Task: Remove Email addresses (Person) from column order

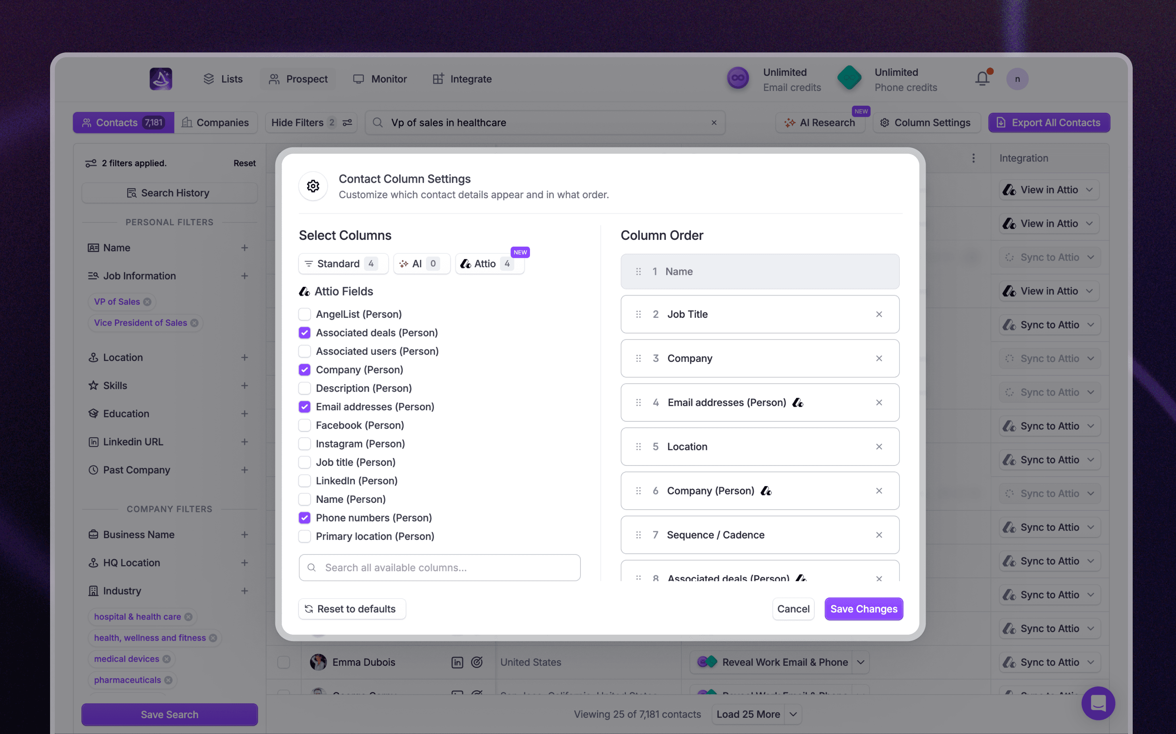Action: [x=879, y=403]
